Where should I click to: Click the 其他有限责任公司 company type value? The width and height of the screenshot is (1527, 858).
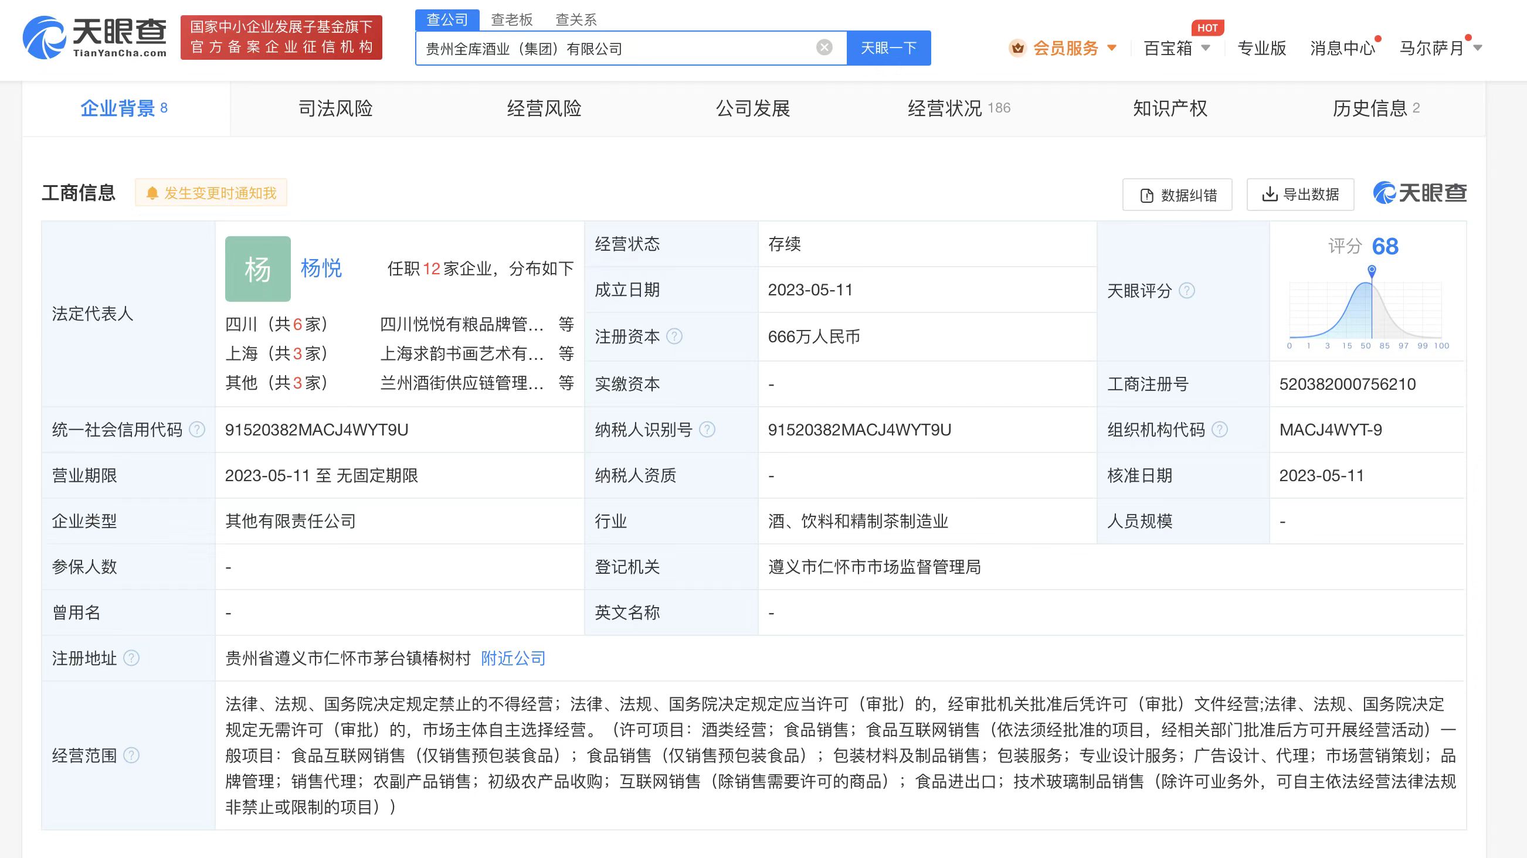290,522
